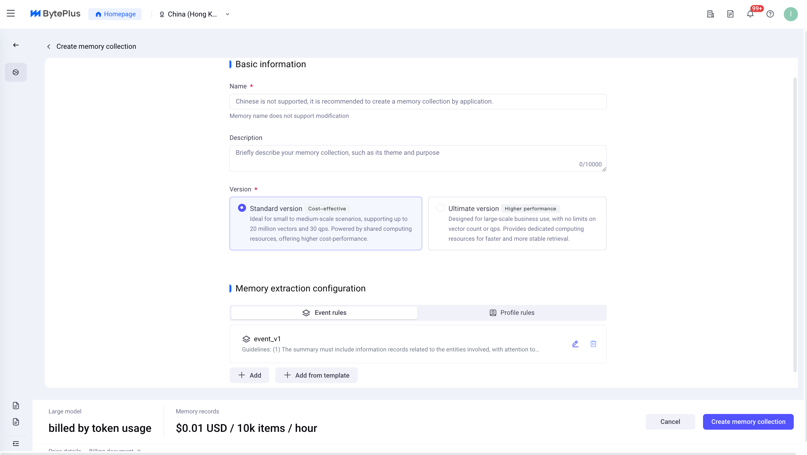Go back from Create memory collection
807x455 pixels.
click(x=49, y=47)
